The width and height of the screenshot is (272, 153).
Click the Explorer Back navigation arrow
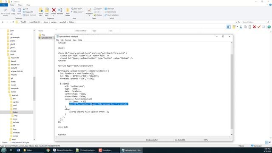(3, 22)
